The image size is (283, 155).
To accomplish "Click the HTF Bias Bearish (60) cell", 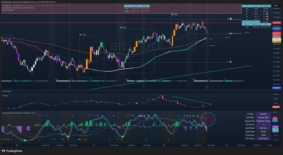I will pos(263,118).
